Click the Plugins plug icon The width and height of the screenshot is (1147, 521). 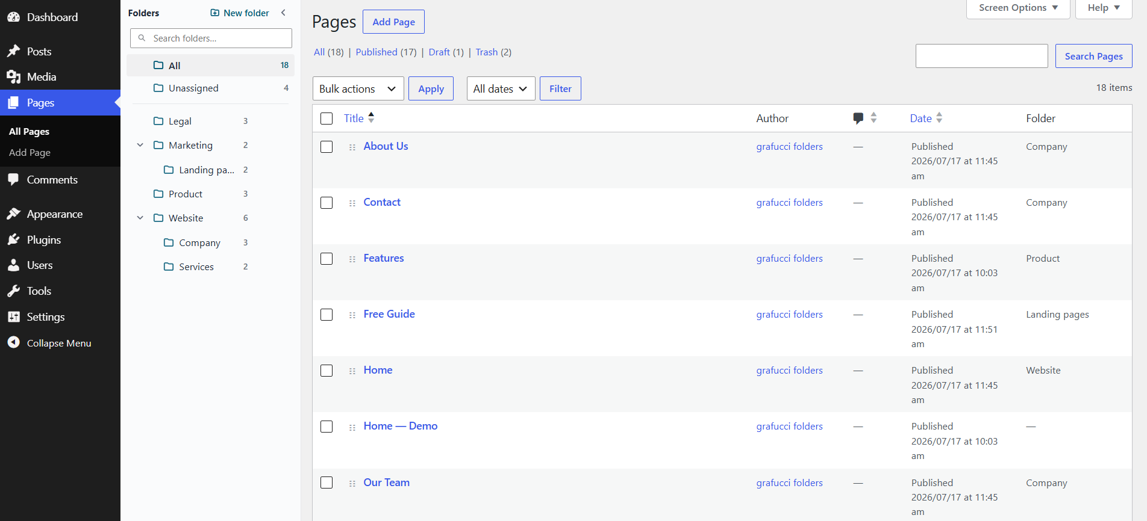point(13,240)
